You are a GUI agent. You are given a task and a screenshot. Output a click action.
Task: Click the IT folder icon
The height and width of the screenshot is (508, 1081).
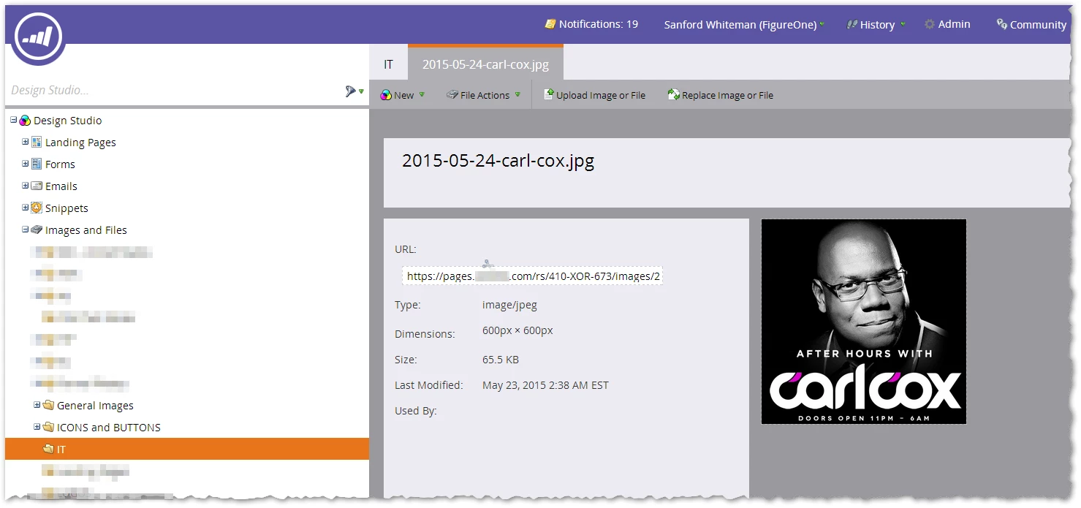tap(48, 449)
